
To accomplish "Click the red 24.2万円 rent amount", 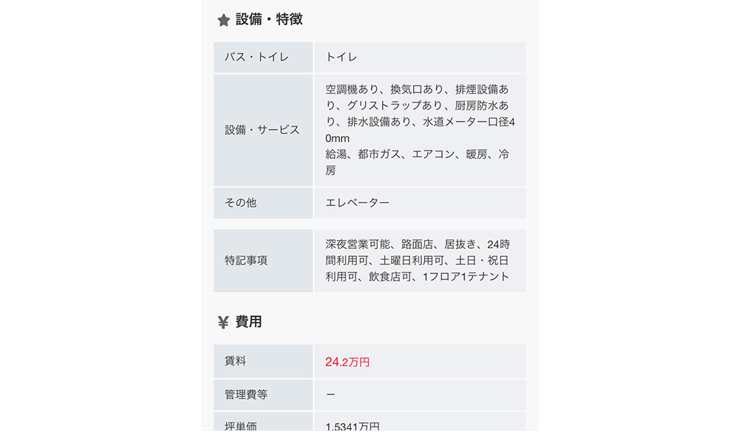I will [347, 362].
